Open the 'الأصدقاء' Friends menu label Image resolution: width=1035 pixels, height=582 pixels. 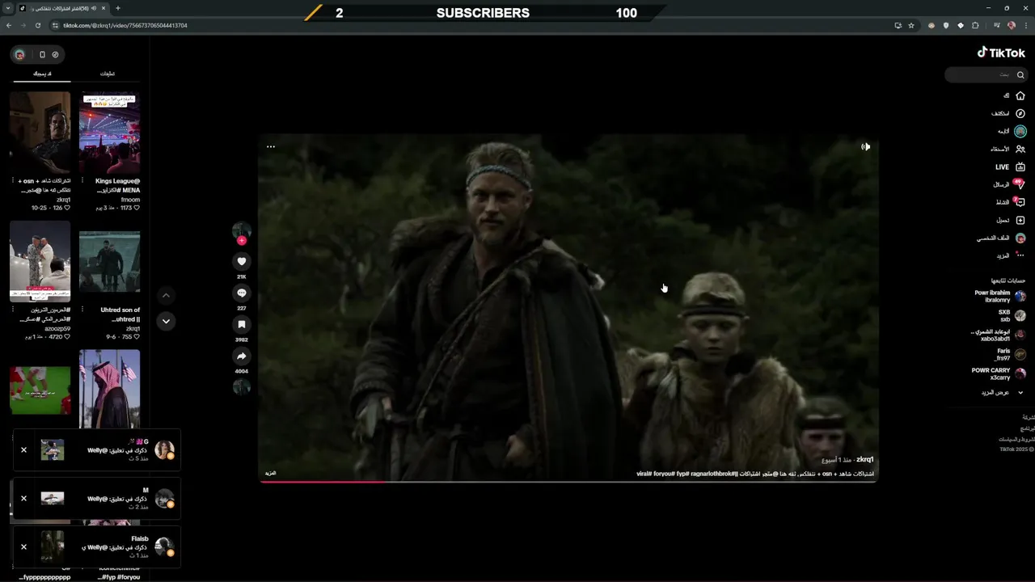pyautogui.click(x=1000, y=149)
